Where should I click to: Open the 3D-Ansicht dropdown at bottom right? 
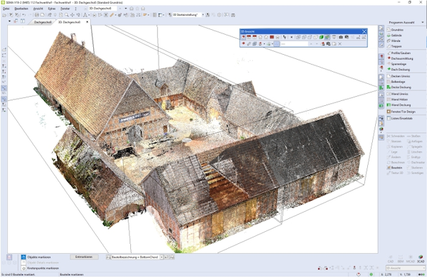pyautogui.click(x=423, y=268)
